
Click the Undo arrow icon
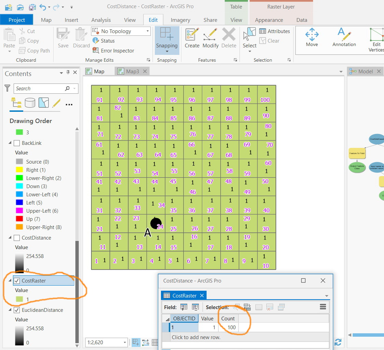pyautogui.click(x=43, y=7)
